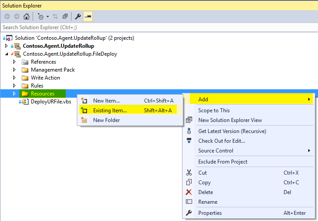Click the Collapse All toolbar icon
This screenshot has height=221, width=318.
tap(65, 16)
